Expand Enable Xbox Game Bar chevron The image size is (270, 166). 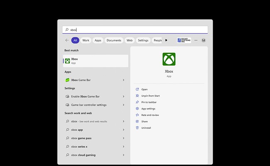click(x=123, y=97)
